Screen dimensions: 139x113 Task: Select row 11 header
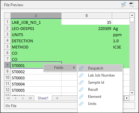tap(7, 84)
